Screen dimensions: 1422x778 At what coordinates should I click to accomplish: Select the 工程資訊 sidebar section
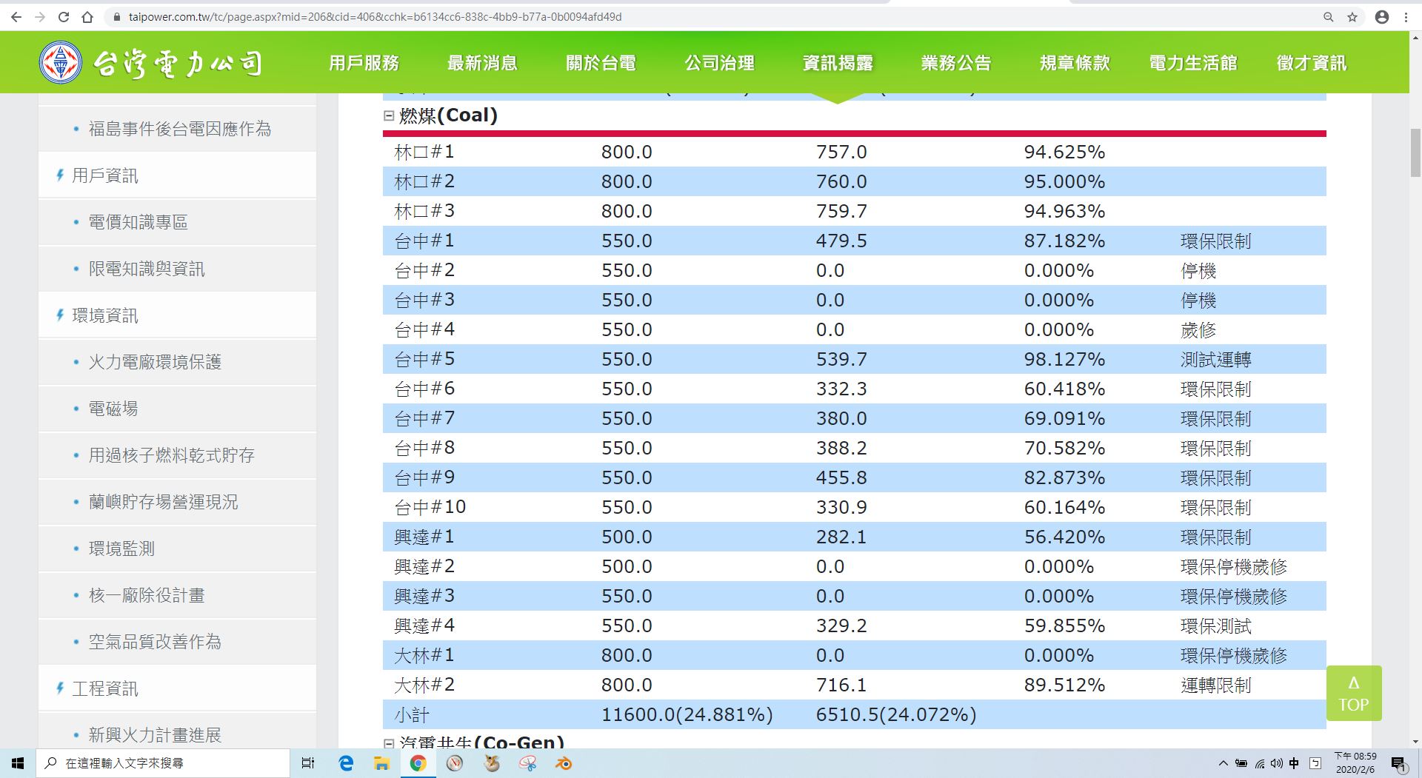[x=104, y=688]
